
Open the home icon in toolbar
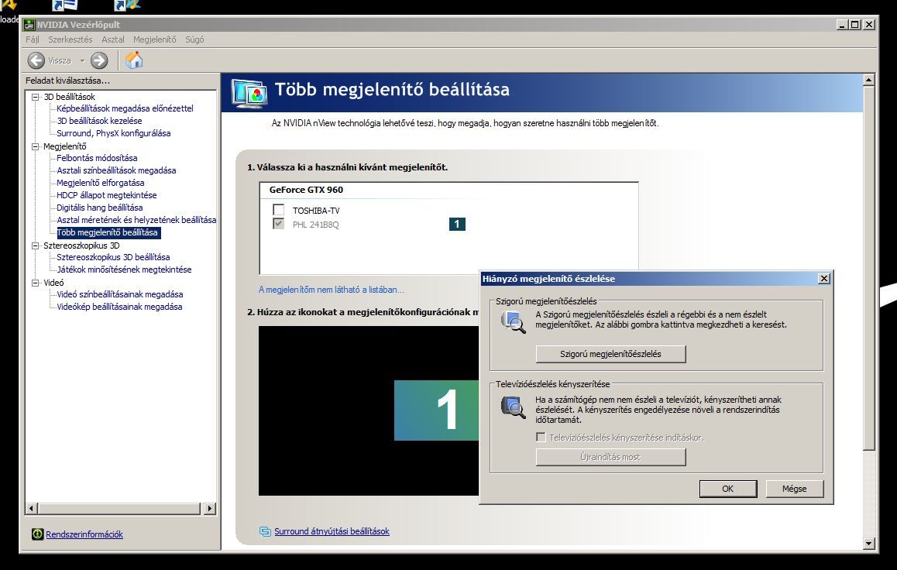[x=134, y=60]
